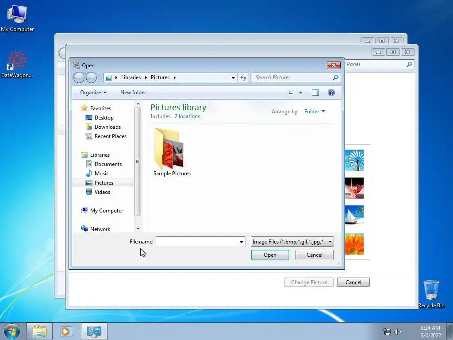Select the orange flower account picture
Image resolution: width=453 pixels, height=340 pixels.
click(354, 244)
